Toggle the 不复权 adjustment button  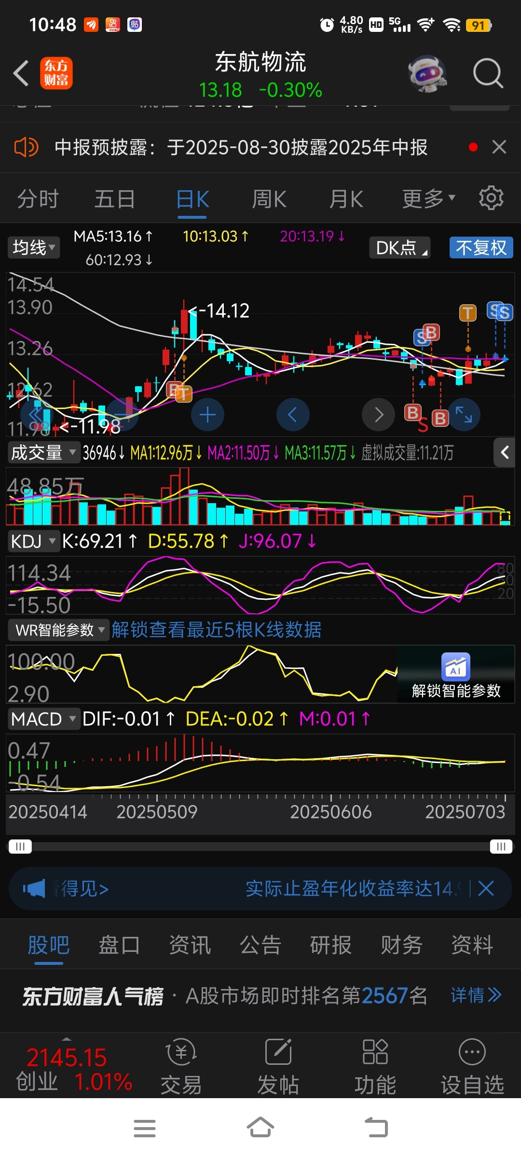click(x=481, y=248)
